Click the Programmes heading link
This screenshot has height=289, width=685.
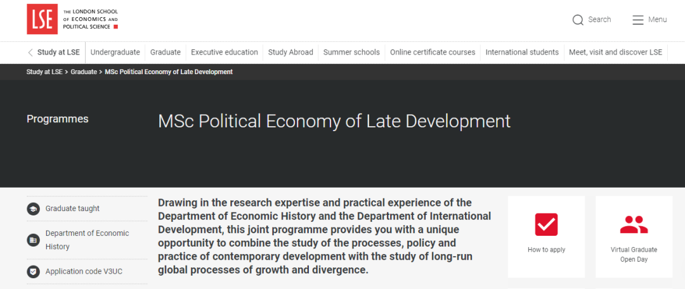click(x=58, y=119)
